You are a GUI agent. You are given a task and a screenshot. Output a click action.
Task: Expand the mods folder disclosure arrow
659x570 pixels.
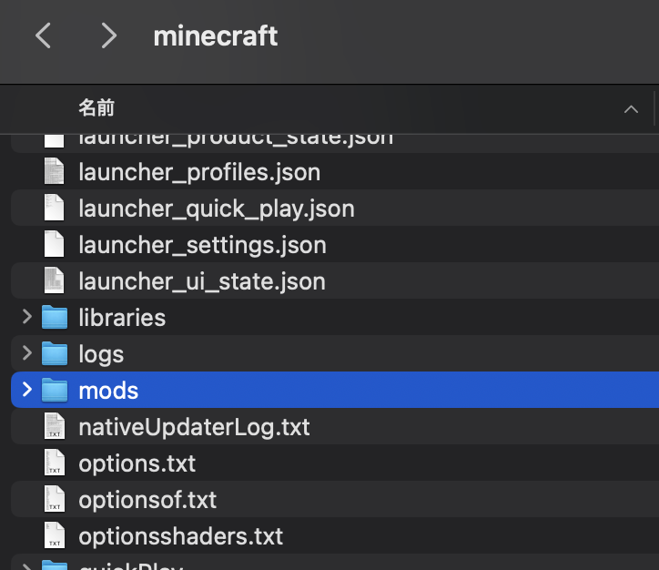[x=27, y=389]
